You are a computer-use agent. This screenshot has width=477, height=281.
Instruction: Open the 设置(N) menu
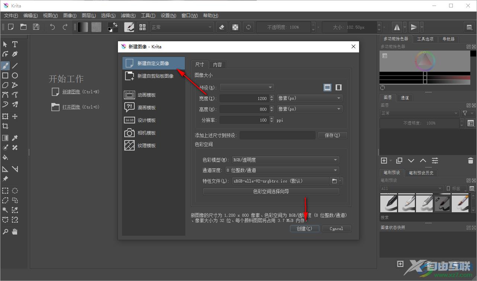pyautogui.click(x=168, y=15)
